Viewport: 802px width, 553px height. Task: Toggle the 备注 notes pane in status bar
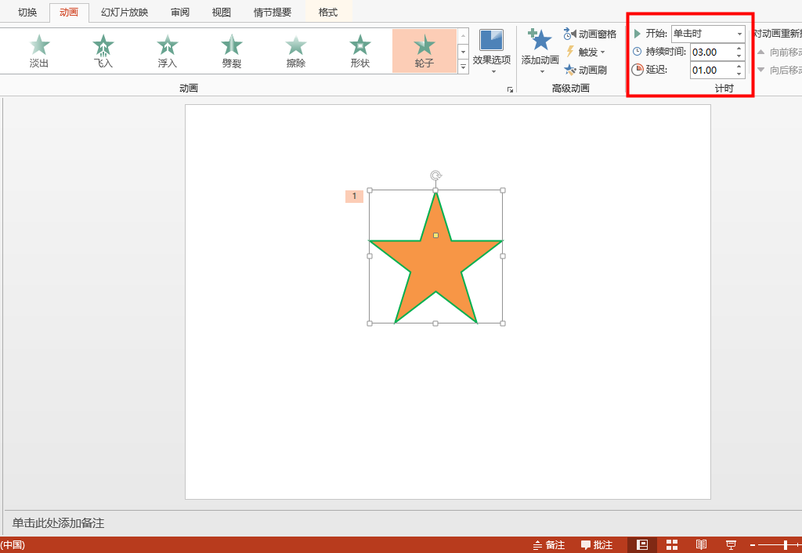pyautogui.click(x=548, y=544)
